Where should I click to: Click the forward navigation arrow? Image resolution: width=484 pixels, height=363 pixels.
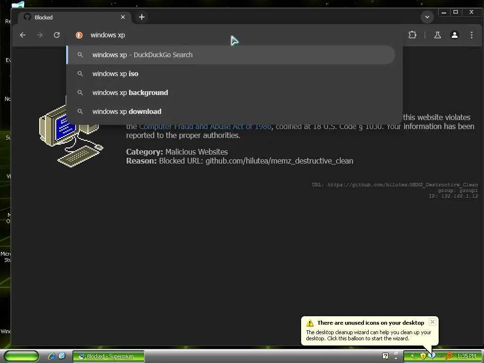point(40,35)
